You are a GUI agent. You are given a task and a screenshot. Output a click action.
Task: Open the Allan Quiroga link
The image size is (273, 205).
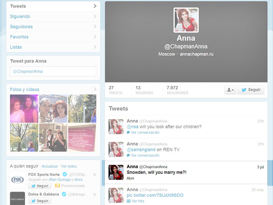[60, 180]
